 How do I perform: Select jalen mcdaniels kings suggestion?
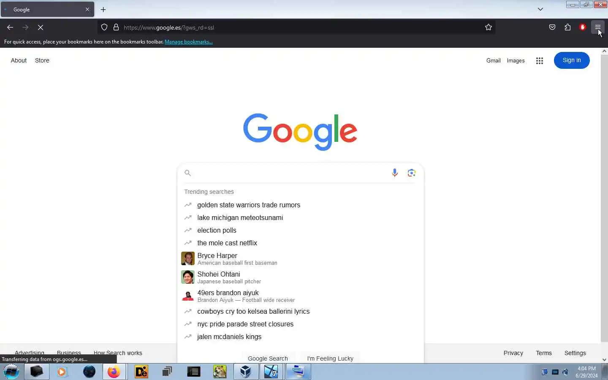(x=300, y=337)
